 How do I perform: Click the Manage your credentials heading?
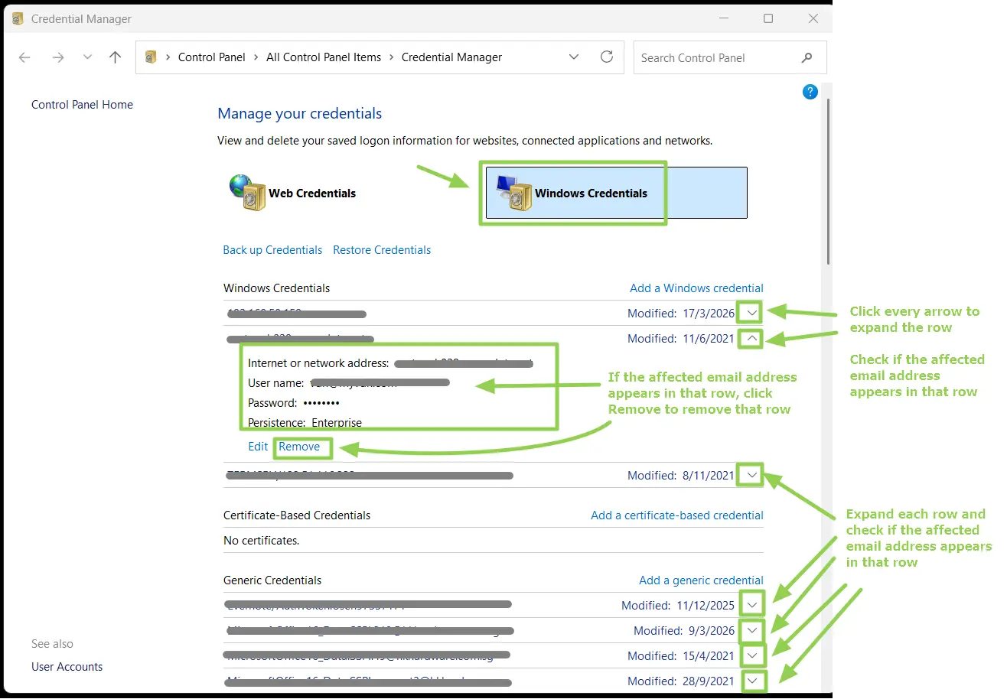[x=299, y=114]
